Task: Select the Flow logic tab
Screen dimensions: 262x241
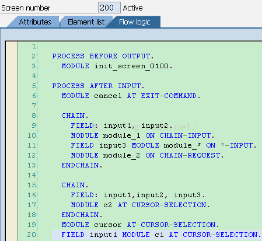Action: pos(135,22)
